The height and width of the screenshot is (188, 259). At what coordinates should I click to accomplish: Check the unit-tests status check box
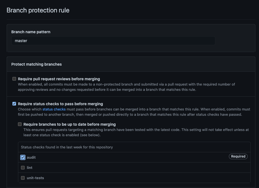(23, 178)
